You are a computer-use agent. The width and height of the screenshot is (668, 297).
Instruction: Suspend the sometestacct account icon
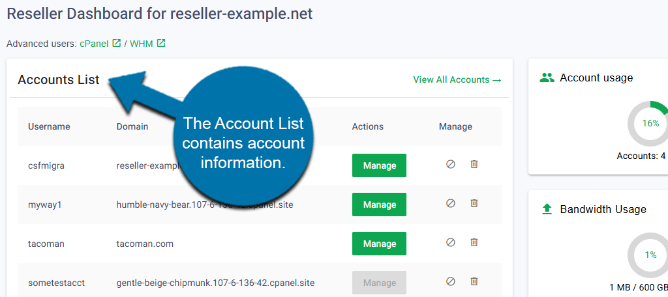450,282
